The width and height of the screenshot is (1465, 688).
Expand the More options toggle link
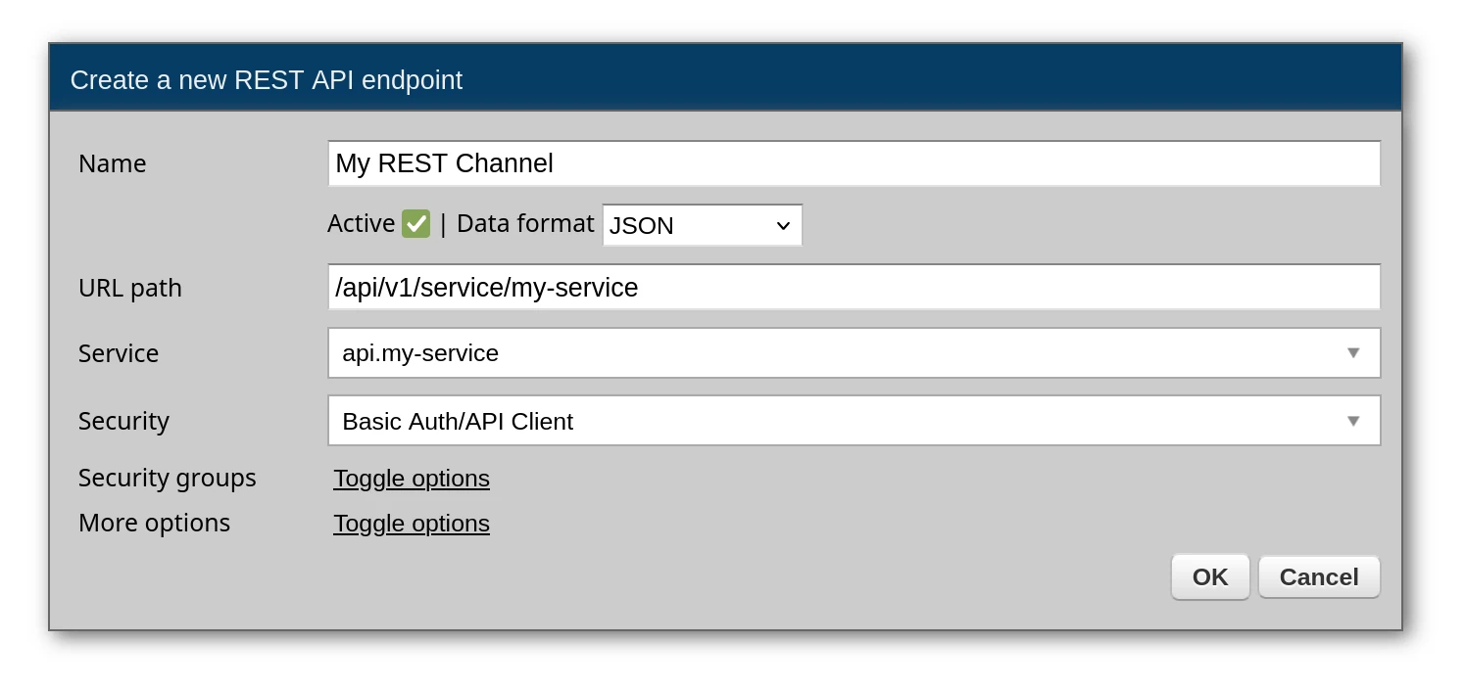[x=412, y=524]
